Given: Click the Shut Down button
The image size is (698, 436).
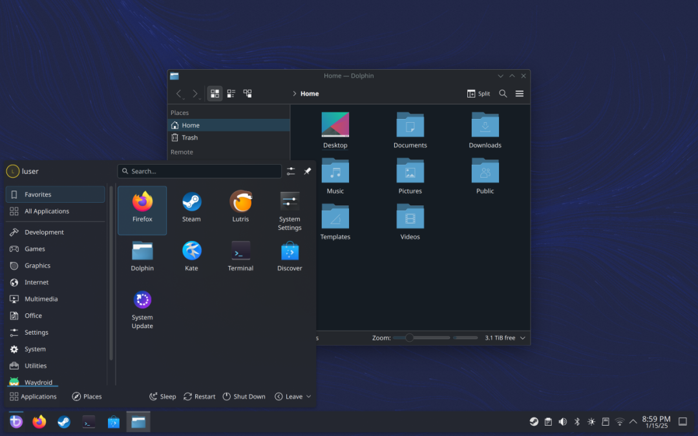Looking at the screenshot, I should [244, 397].
